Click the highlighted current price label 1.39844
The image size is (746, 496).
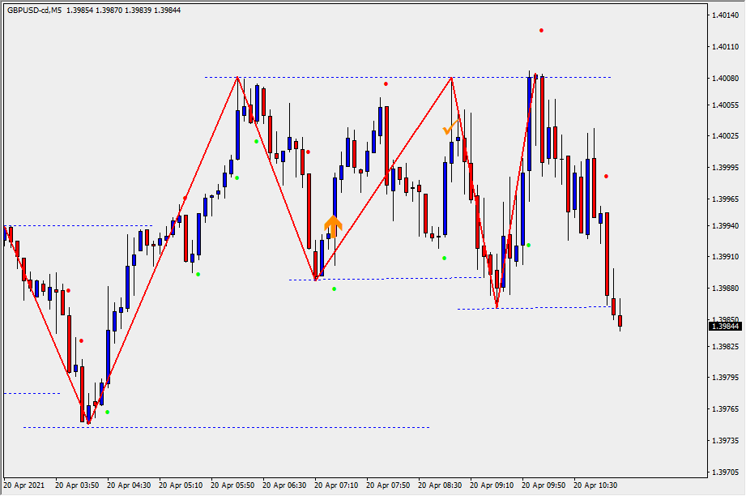pos(725,327)
